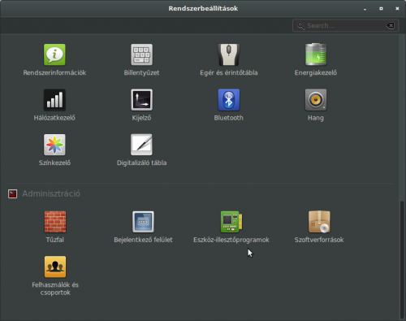The image size is (406, 321).
Task: Open the Rendszerinformációk system info icon
Action: point(54,54)
